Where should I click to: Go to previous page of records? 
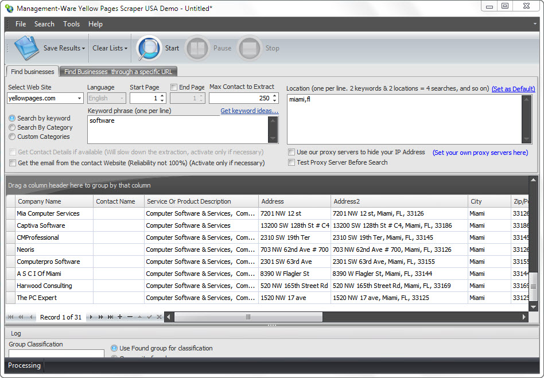[x=21, y=317]
